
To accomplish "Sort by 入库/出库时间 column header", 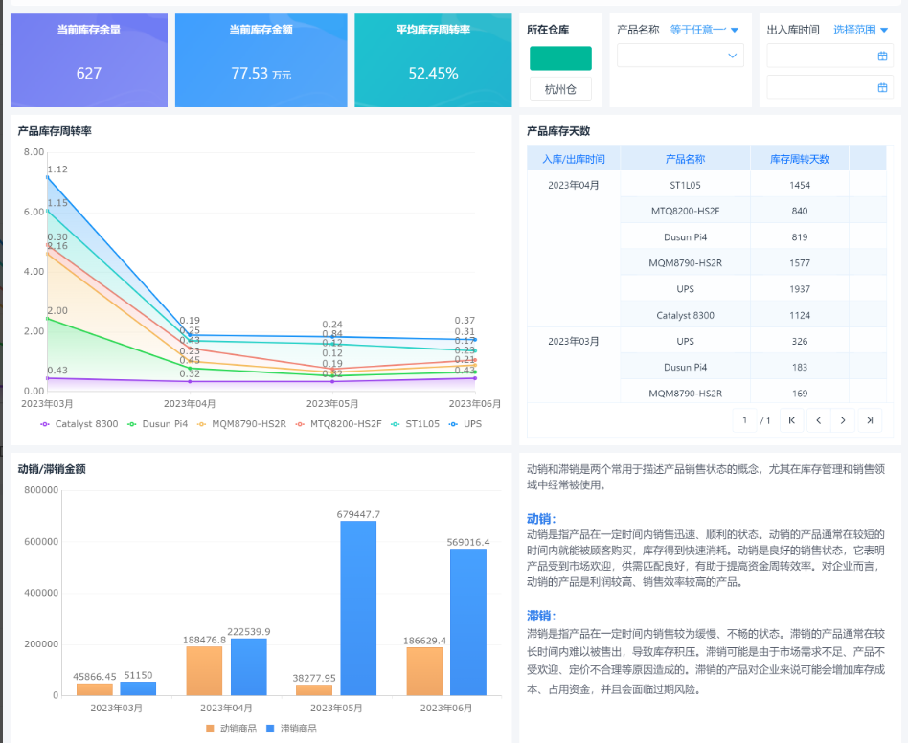I will (x=574, y=159).
